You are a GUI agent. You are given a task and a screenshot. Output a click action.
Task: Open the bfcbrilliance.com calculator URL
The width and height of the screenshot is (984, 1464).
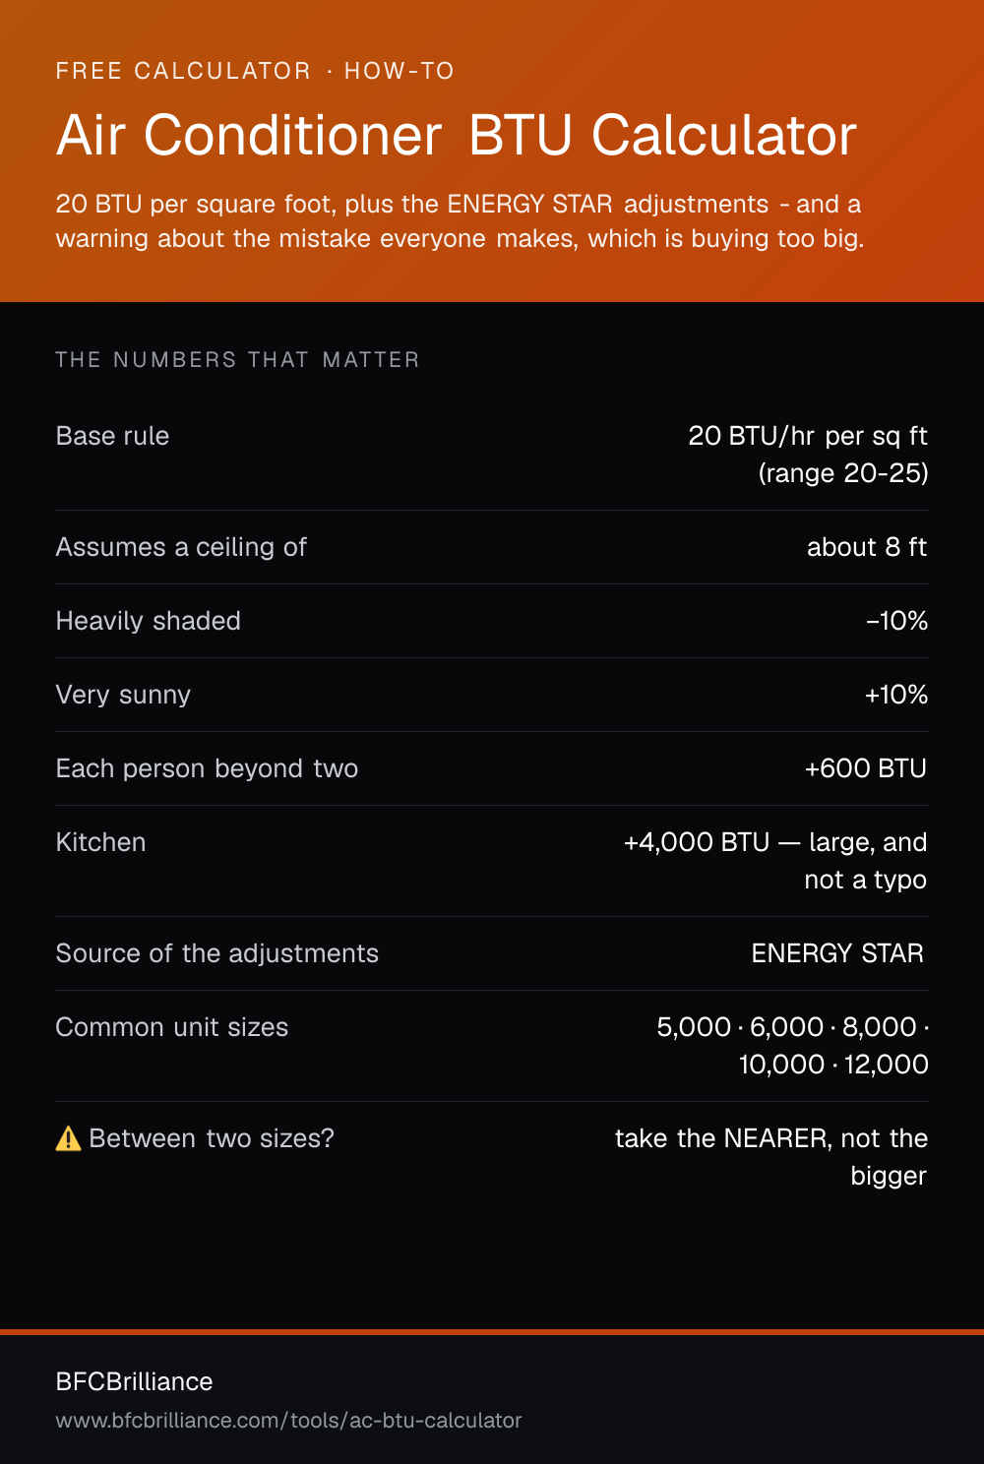tap(288, 1421)
